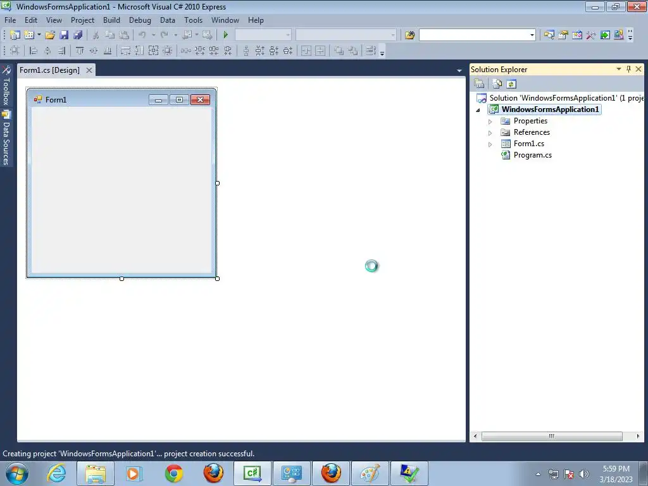The height and width of the screenshot is (486, 648).
Task: Save the current file with the floppy icon
Action: click(64, 35)
